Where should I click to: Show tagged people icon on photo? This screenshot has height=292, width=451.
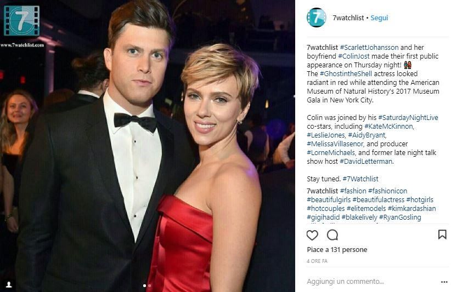tap(9, 284)
